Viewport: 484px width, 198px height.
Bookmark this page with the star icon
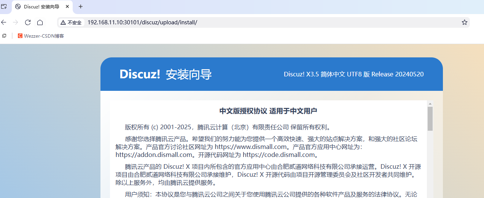point(464,22)
